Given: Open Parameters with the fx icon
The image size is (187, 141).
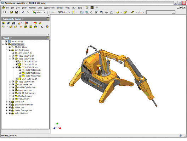Looking at the screenshot, I should click(42, 27).
